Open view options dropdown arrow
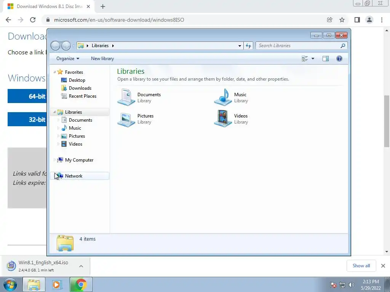 (x=313, y=59)
